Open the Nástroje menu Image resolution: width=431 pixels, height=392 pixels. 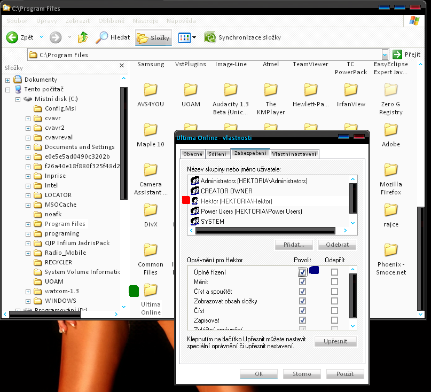145,21
